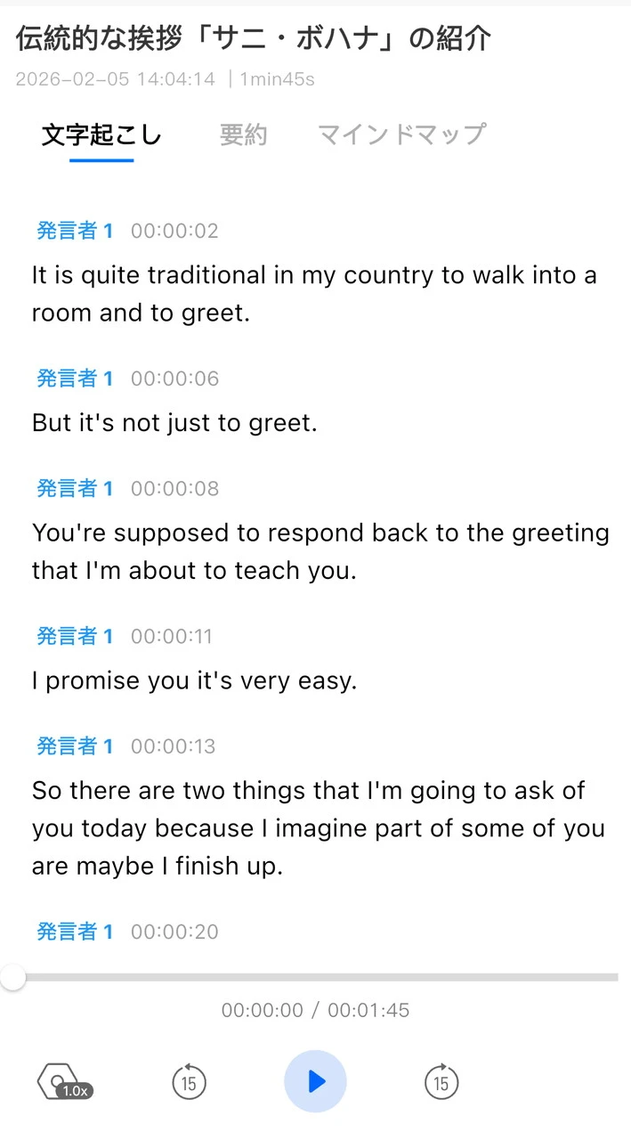Tap the "So there are two things" paragraph
Viewport: 631px width, 1140px height.
[x=318, y=827]
